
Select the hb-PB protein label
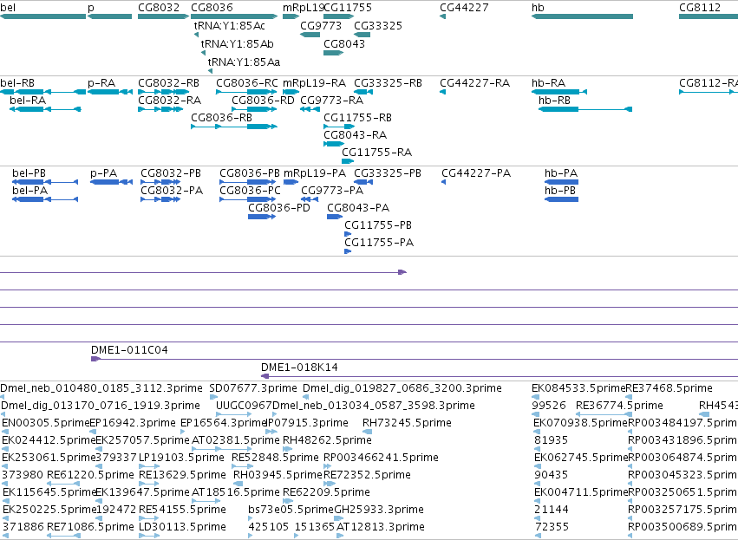pos(560,191)
